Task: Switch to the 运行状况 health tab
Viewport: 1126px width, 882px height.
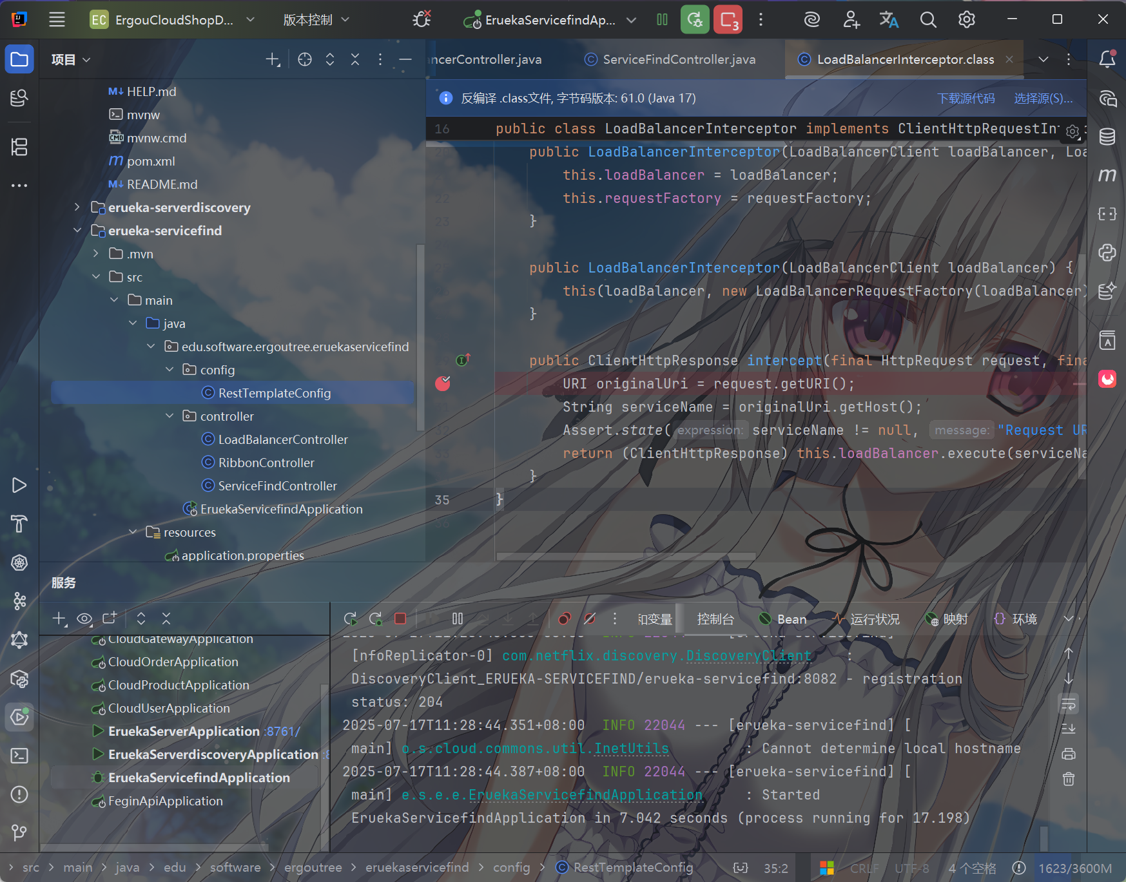Action: (866, 619)
